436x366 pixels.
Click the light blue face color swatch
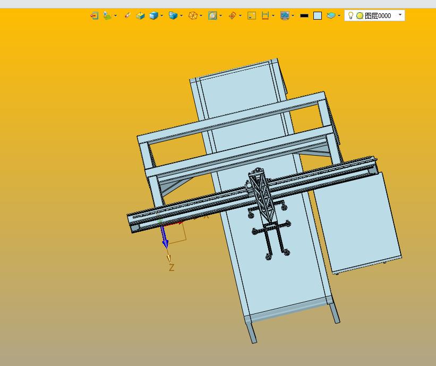pyautogui.click(x=318, y=15)
